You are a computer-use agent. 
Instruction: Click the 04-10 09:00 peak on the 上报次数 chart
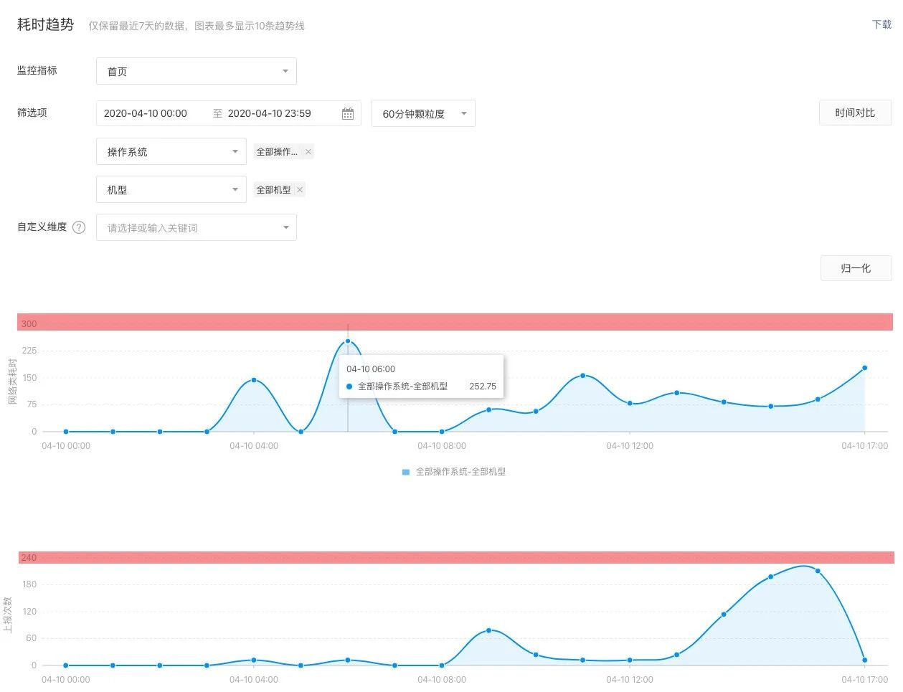tap(489, 630)
